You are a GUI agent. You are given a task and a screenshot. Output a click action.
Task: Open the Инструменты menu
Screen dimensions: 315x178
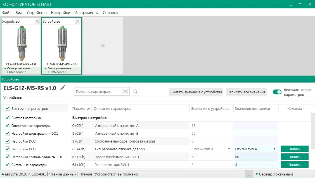pyautogui.click(x=86, y=13)
